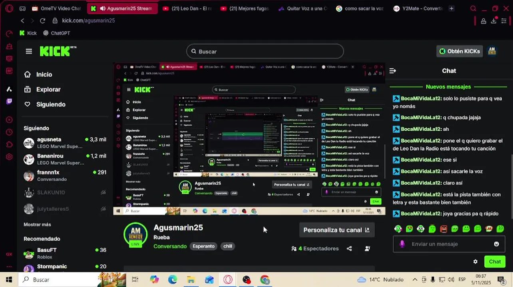Click the red angry face emote
This screenshot has height=287, width=513.
[x=443, y=229]
